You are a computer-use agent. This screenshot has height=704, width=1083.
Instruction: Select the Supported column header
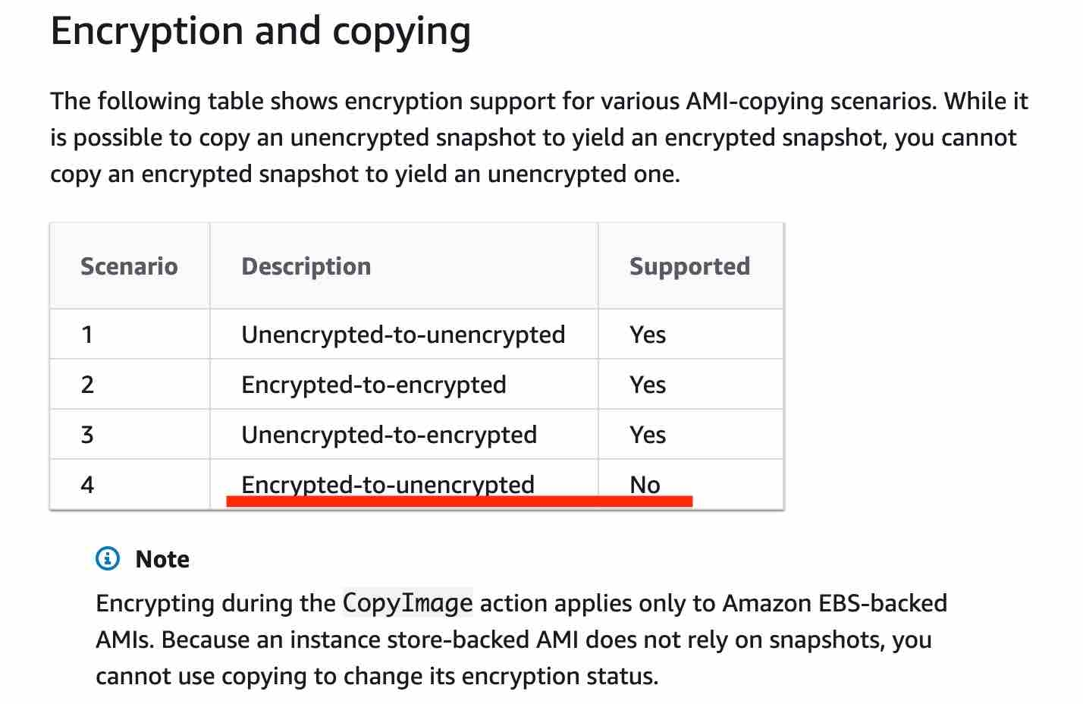[689, 266]
